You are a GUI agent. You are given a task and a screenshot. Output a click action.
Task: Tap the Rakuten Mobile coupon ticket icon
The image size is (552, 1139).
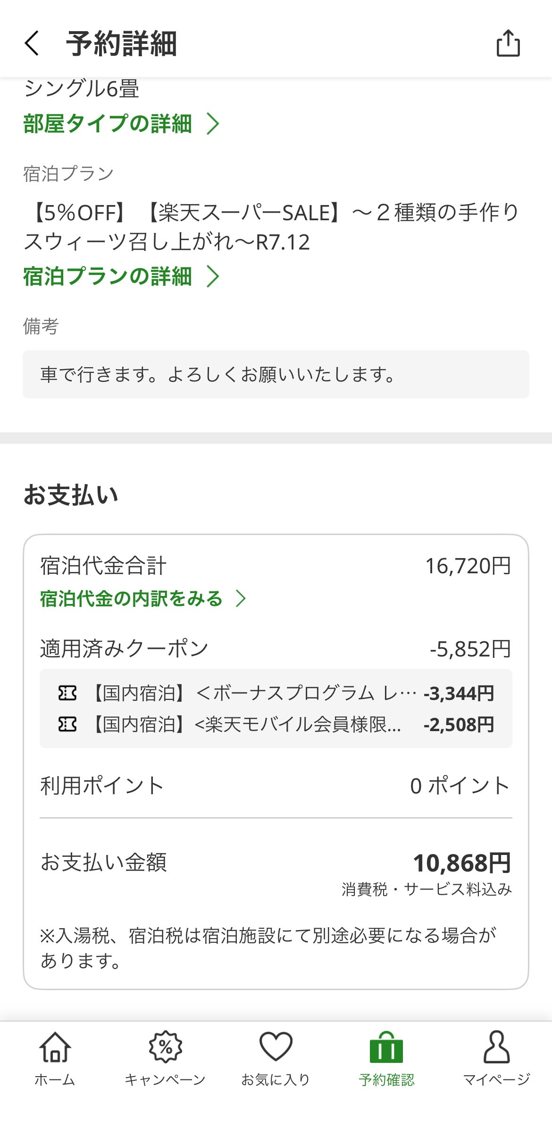coord(67,724)
